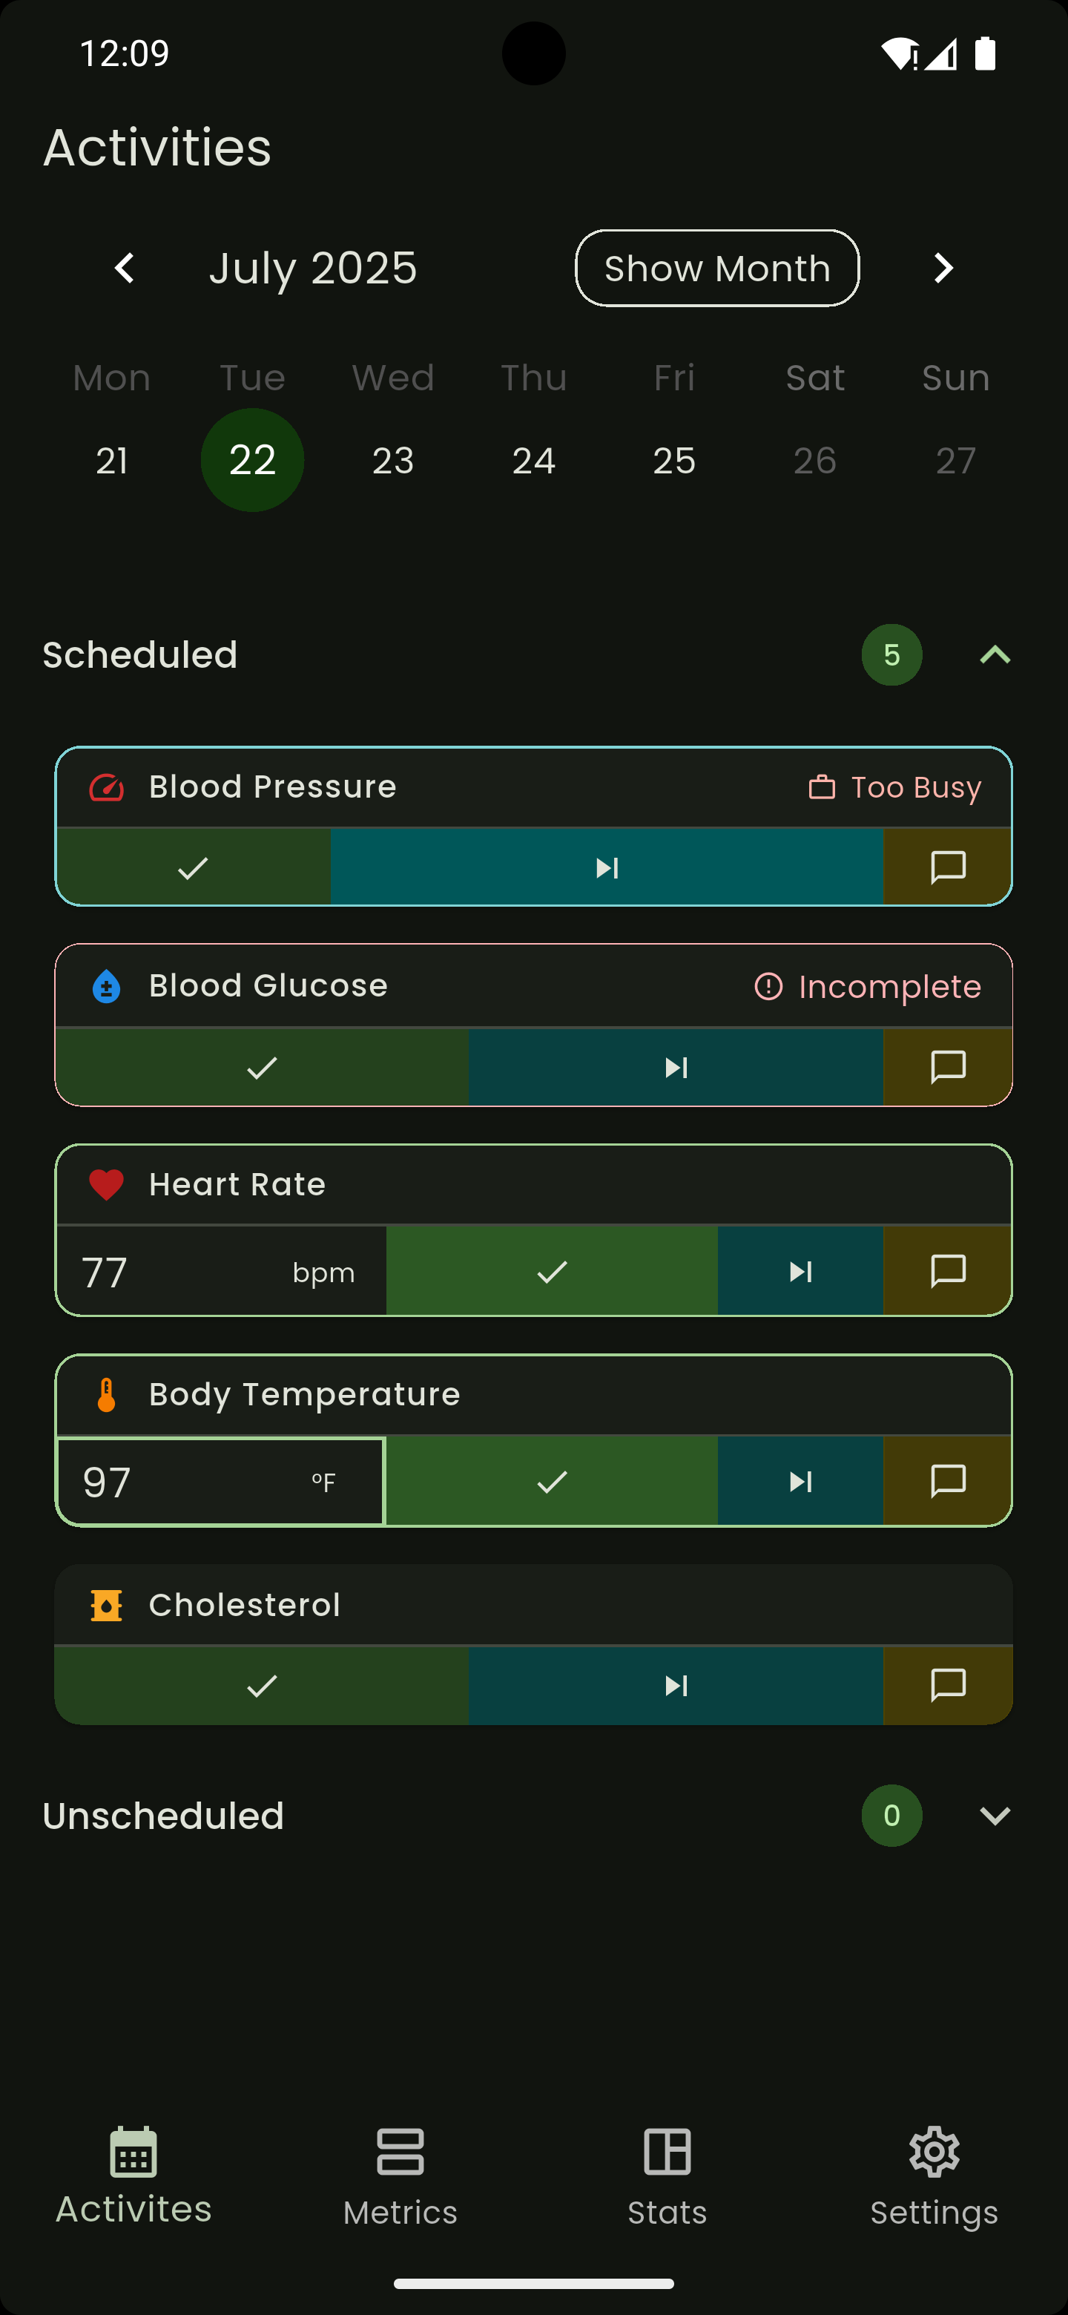The height and width of the screenshot is (2315, 1068).
Task: Select Wednesday the 23rd
Action: tap(392, 461)
